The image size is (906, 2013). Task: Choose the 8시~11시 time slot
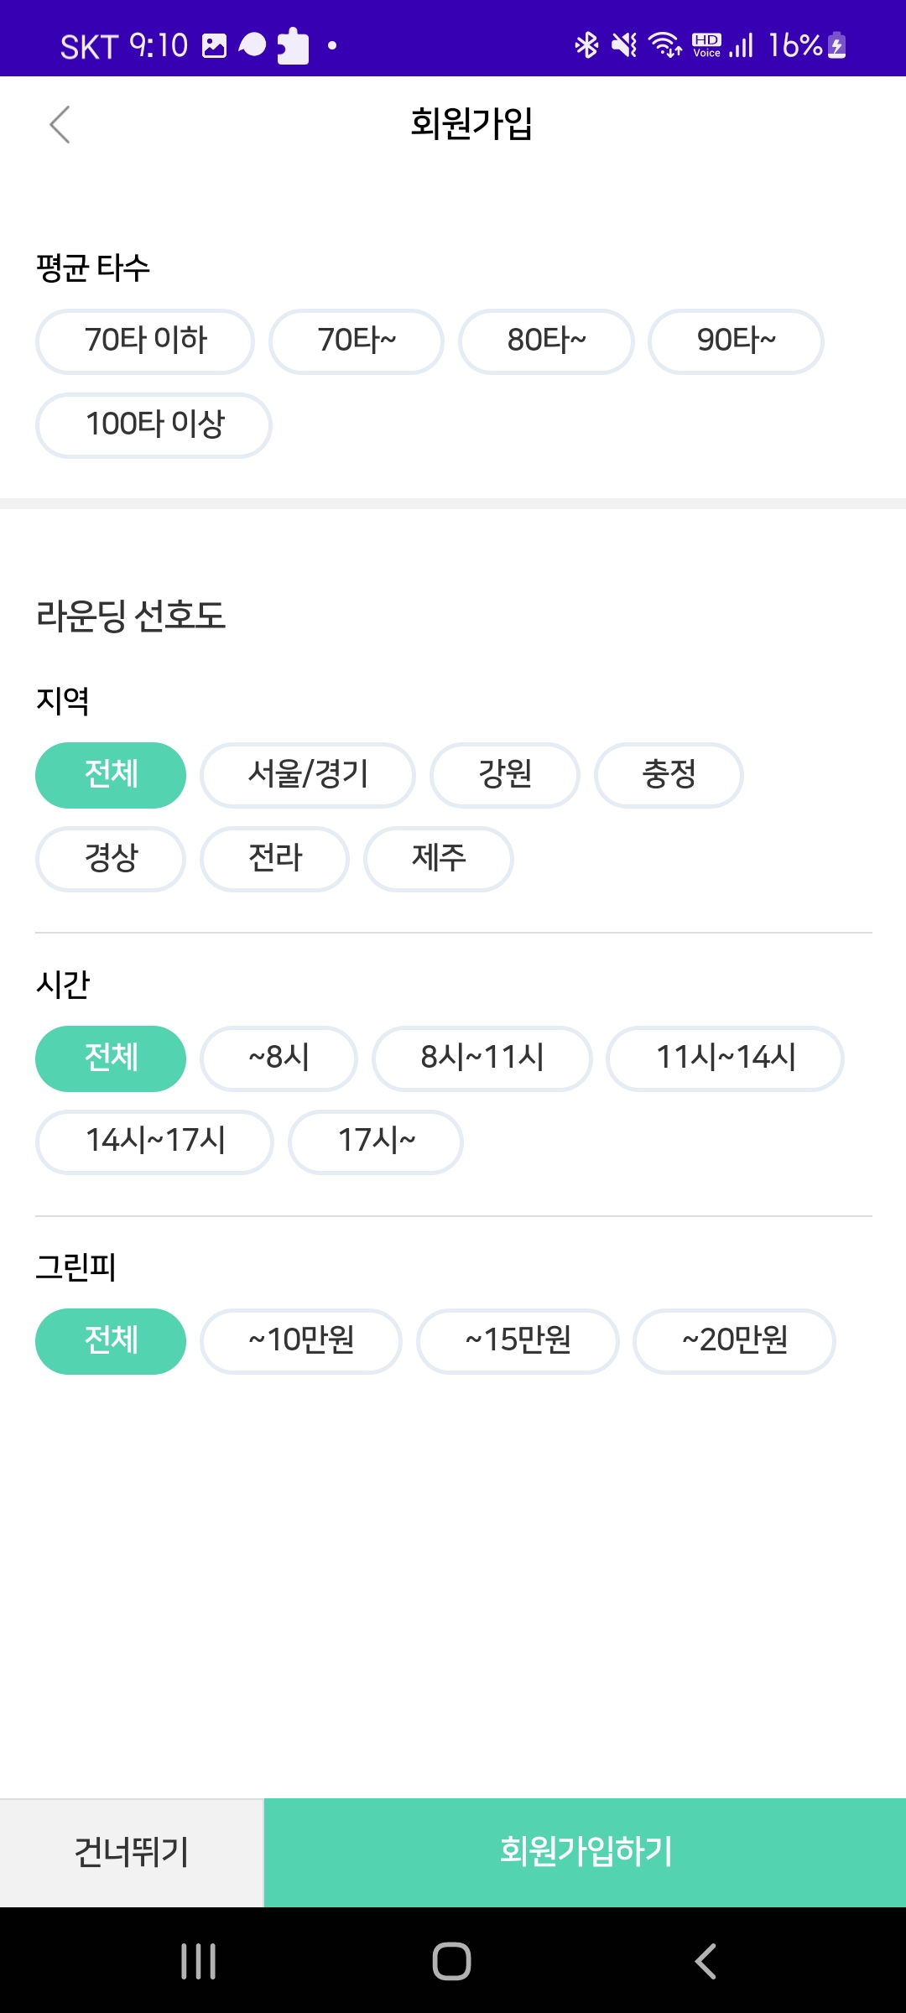click(x=482, y=1059)
